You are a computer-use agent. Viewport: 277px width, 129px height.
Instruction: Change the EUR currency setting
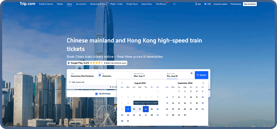click(x=208, y=4)
